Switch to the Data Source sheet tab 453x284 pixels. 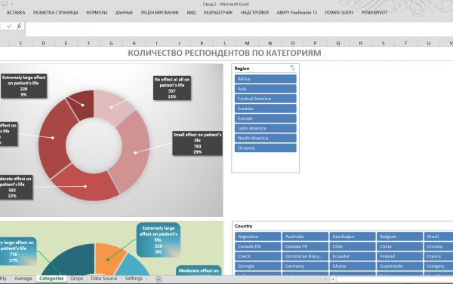[104, 279]
